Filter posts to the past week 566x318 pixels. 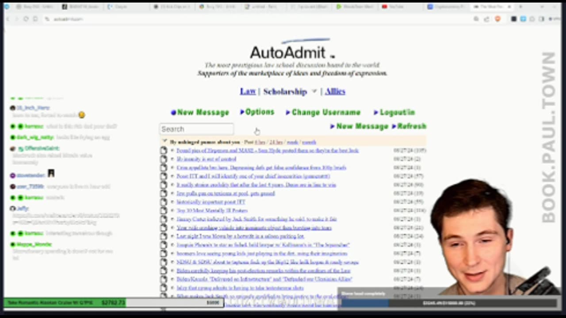(292, 142)
